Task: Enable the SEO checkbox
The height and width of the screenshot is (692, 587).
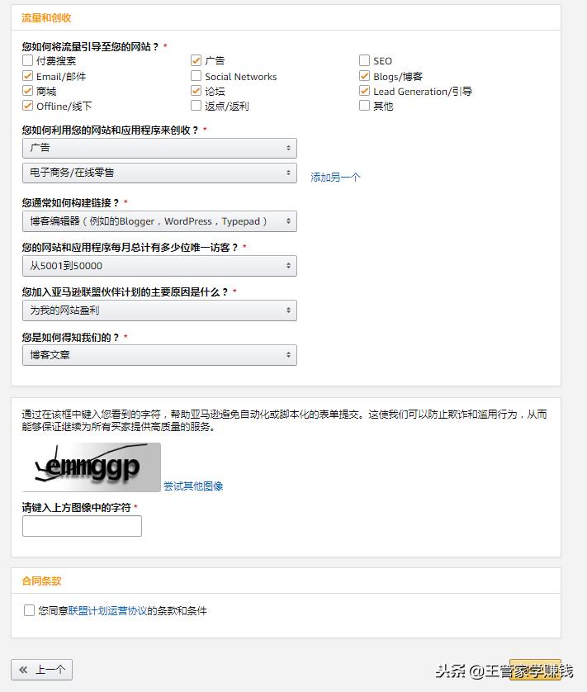Action: pos(364,60)
